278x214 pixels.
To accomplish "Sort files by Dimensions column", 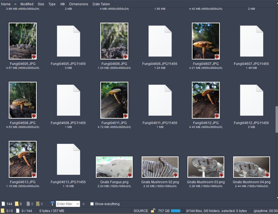I will 79,4.
